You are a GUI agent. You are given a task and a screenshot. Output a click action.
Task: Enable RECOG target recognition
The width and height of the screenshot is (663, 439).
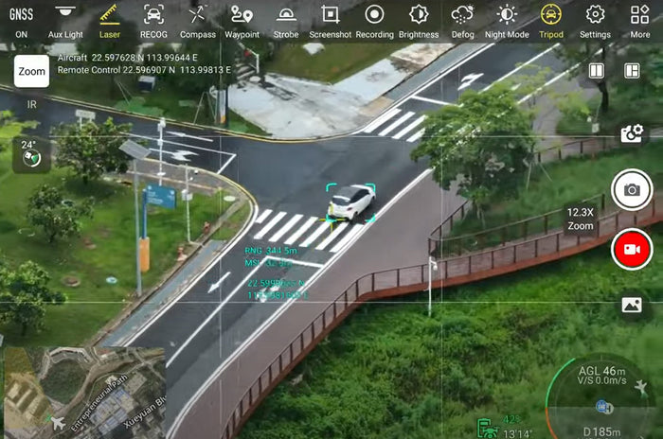(153, 19)
